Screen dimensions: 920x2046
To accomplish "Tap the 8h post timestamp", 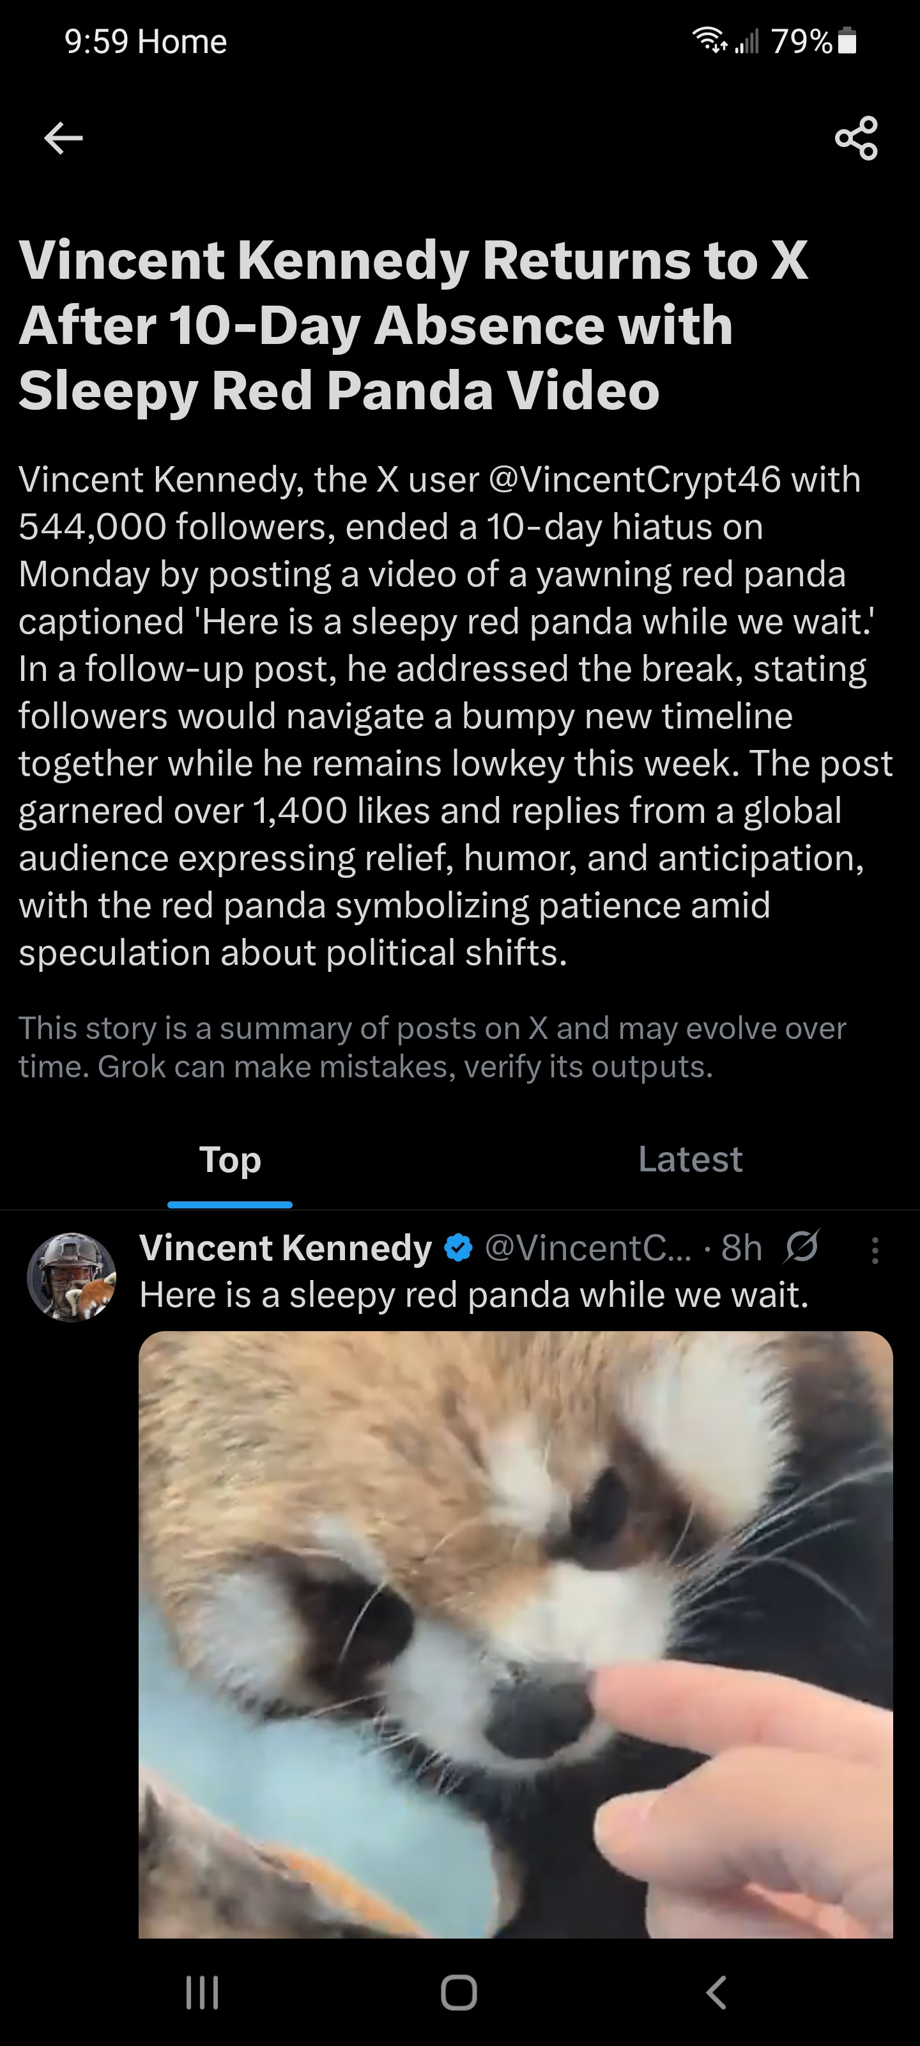I will point(741,1248).
